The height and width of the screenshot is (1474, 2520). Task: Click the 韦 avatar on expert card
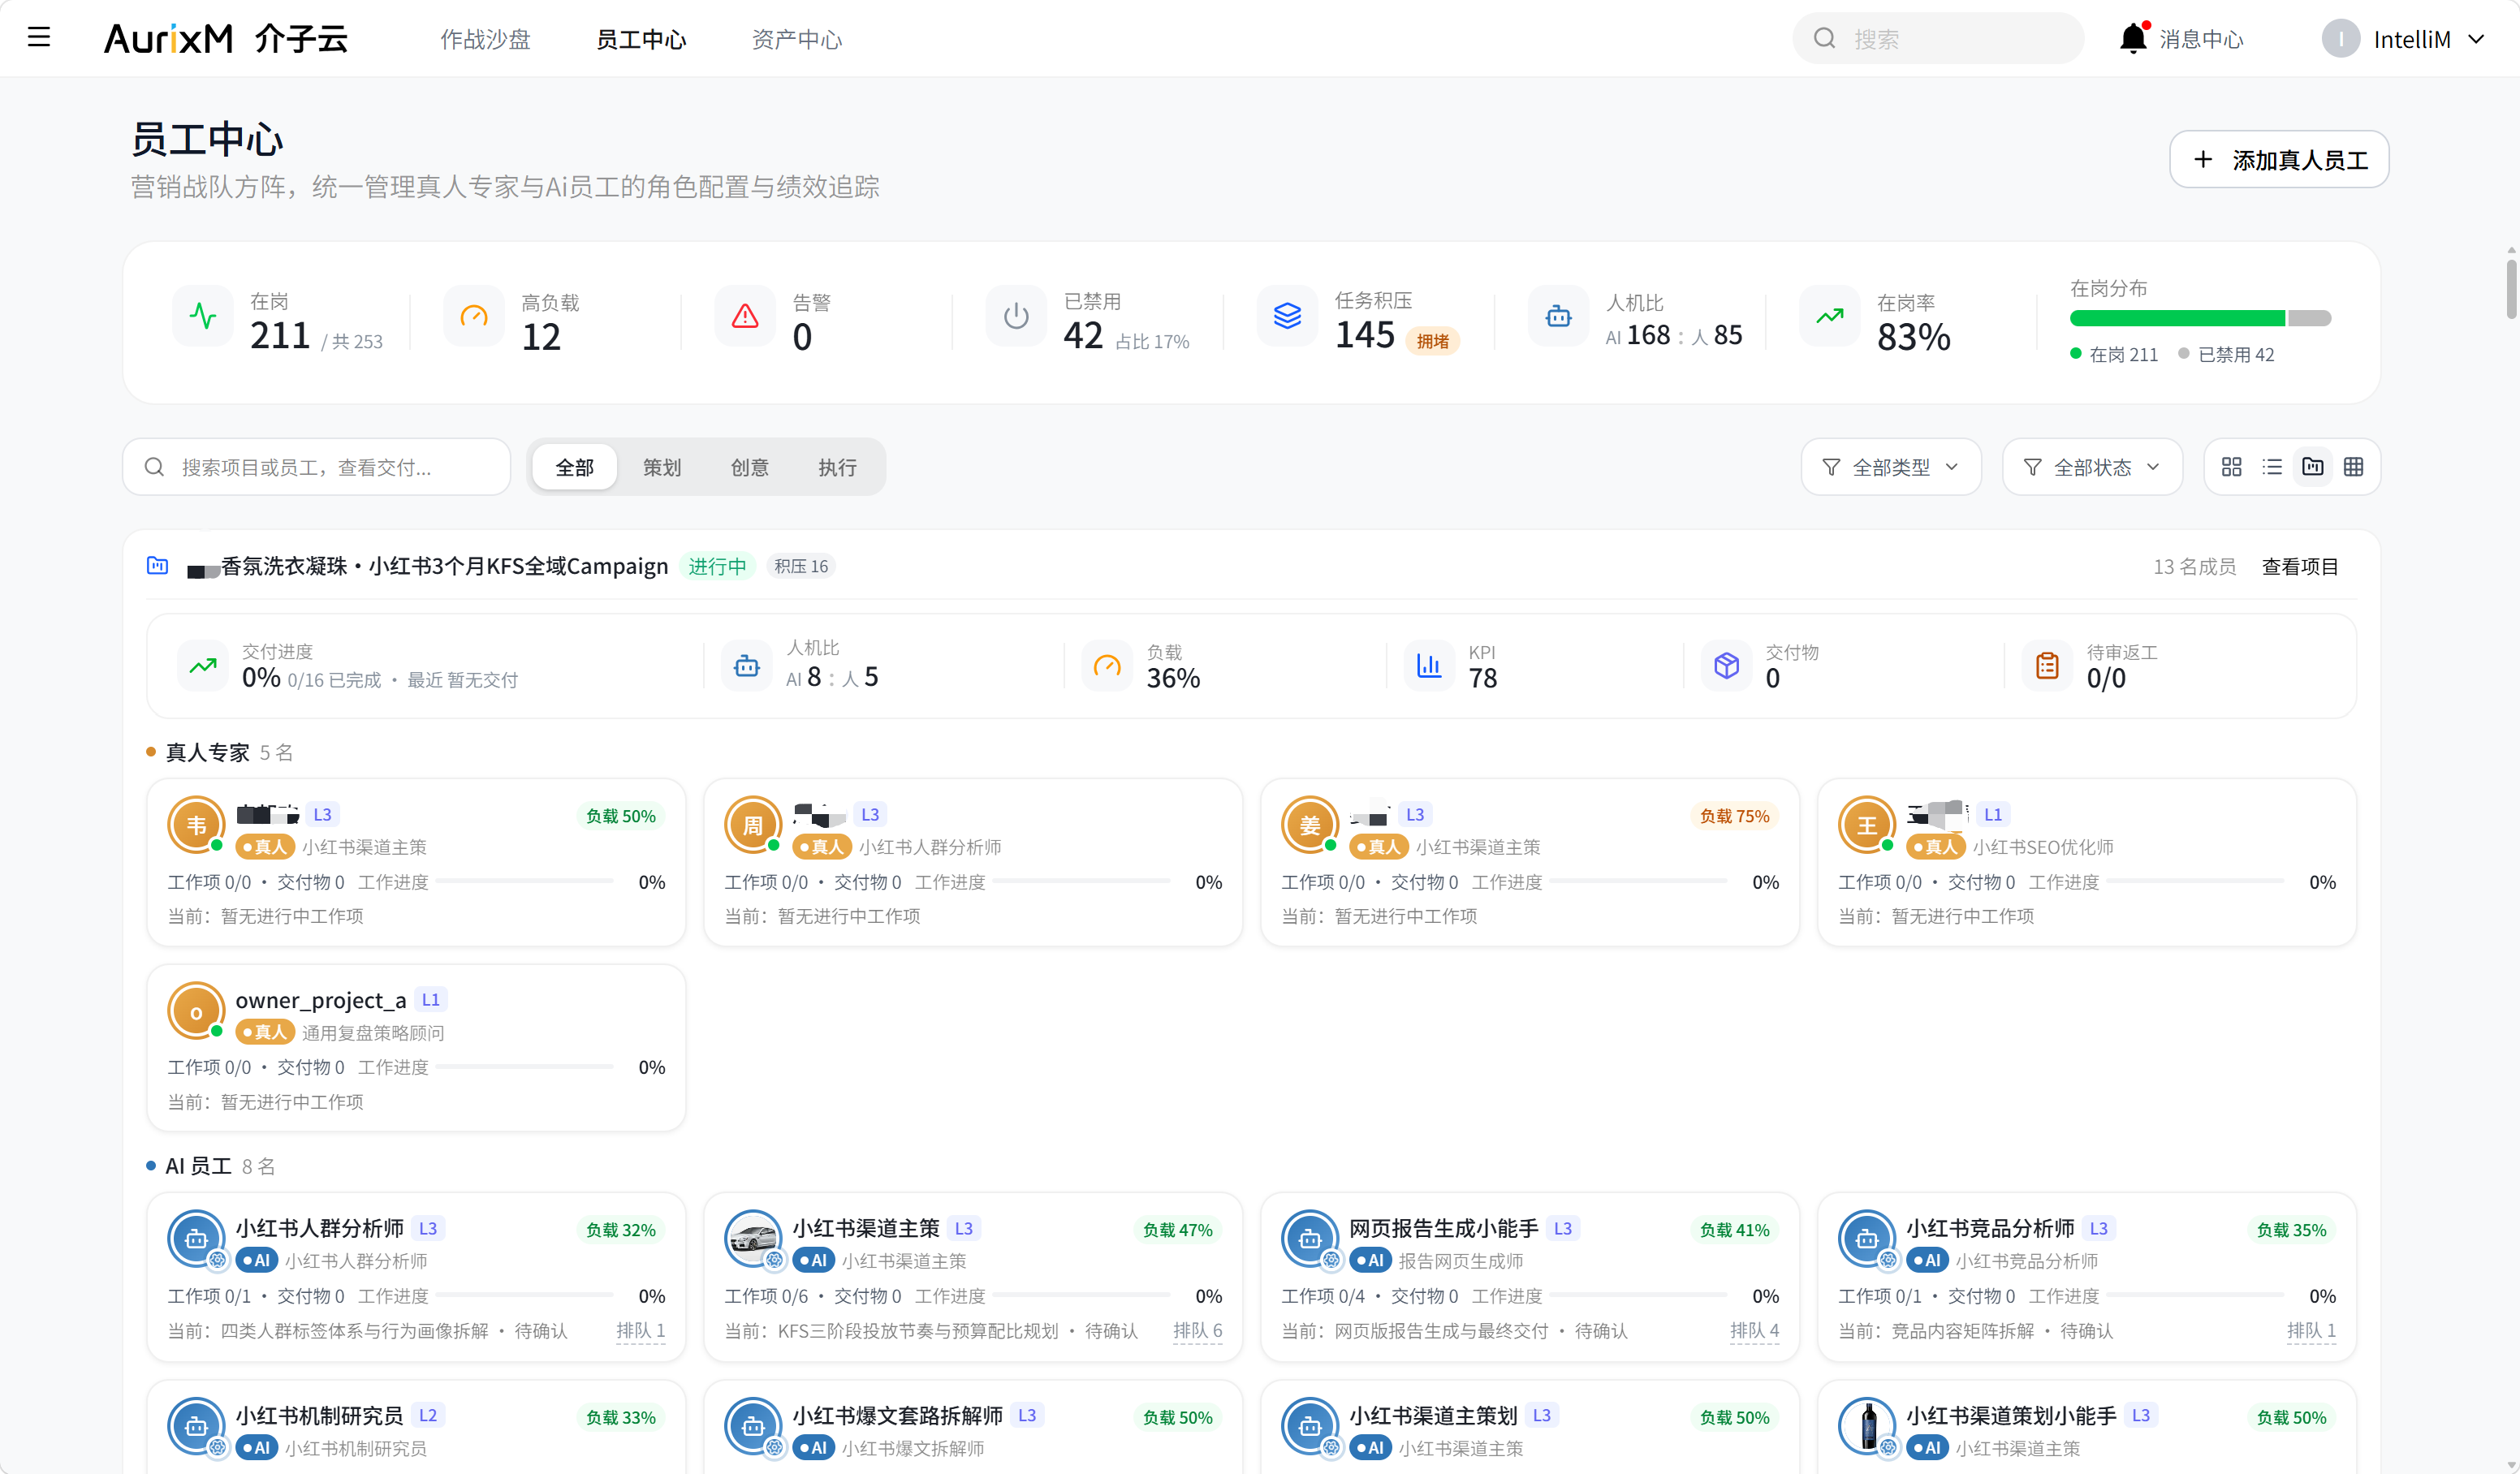196,825
